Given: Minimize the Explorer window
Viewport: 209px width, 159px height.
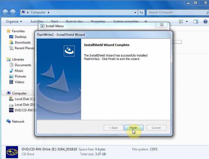Looking at the screenshot, I should tap(188, 3).
